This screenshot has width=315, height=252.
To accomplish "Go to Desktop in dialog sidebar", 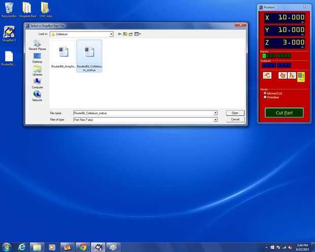I will coord(38,58).
